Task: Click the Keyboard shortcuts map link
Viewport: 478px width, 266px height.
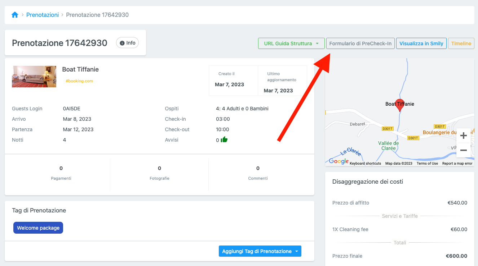Action: tap(365, 164)
